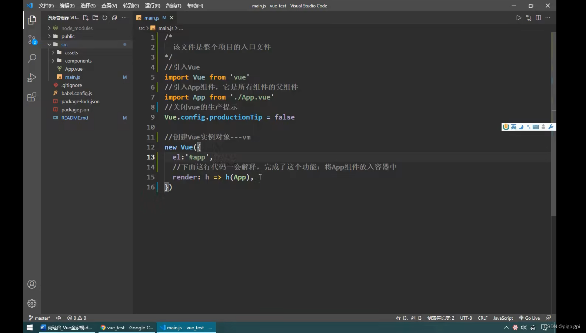Viewport: 586px width, 333px height.
Task: Open the Extensions view
Action: click(x=32, y=97)
